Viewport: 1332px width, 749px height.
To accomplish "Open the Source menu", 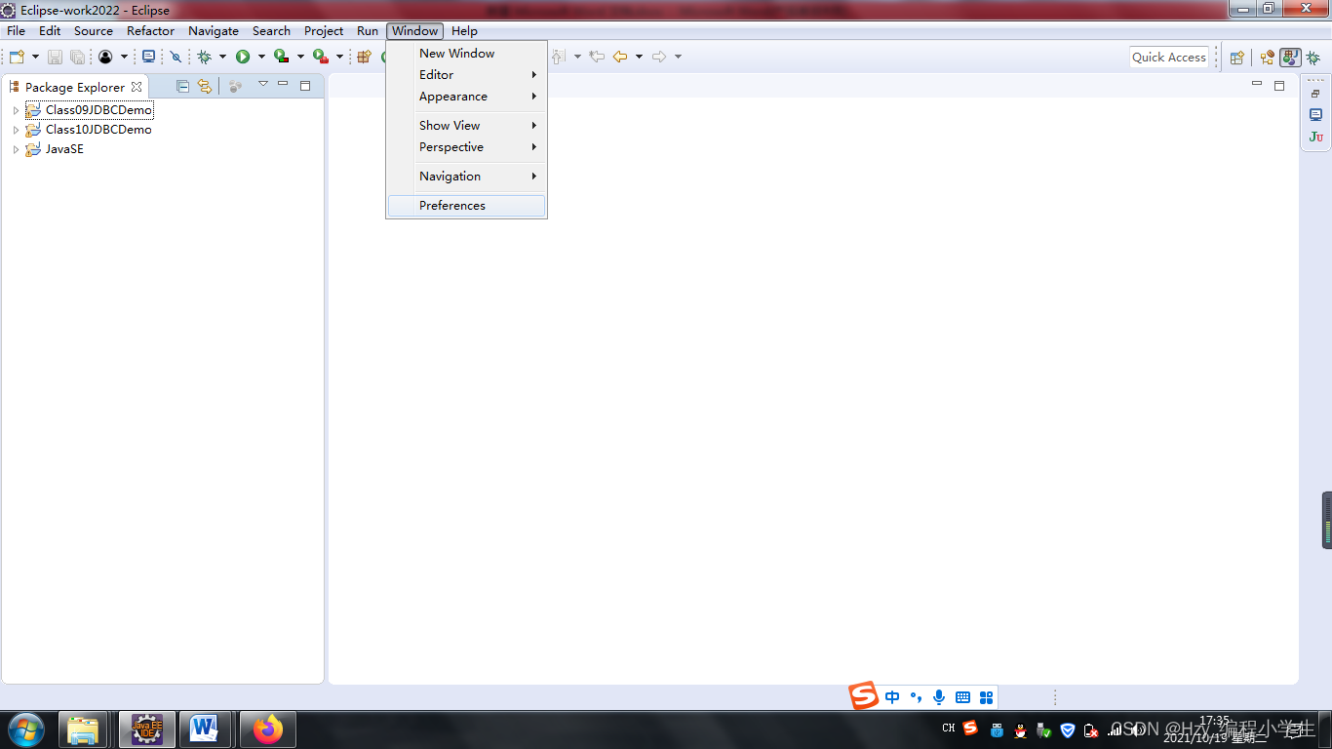I will tap(94, 31).
